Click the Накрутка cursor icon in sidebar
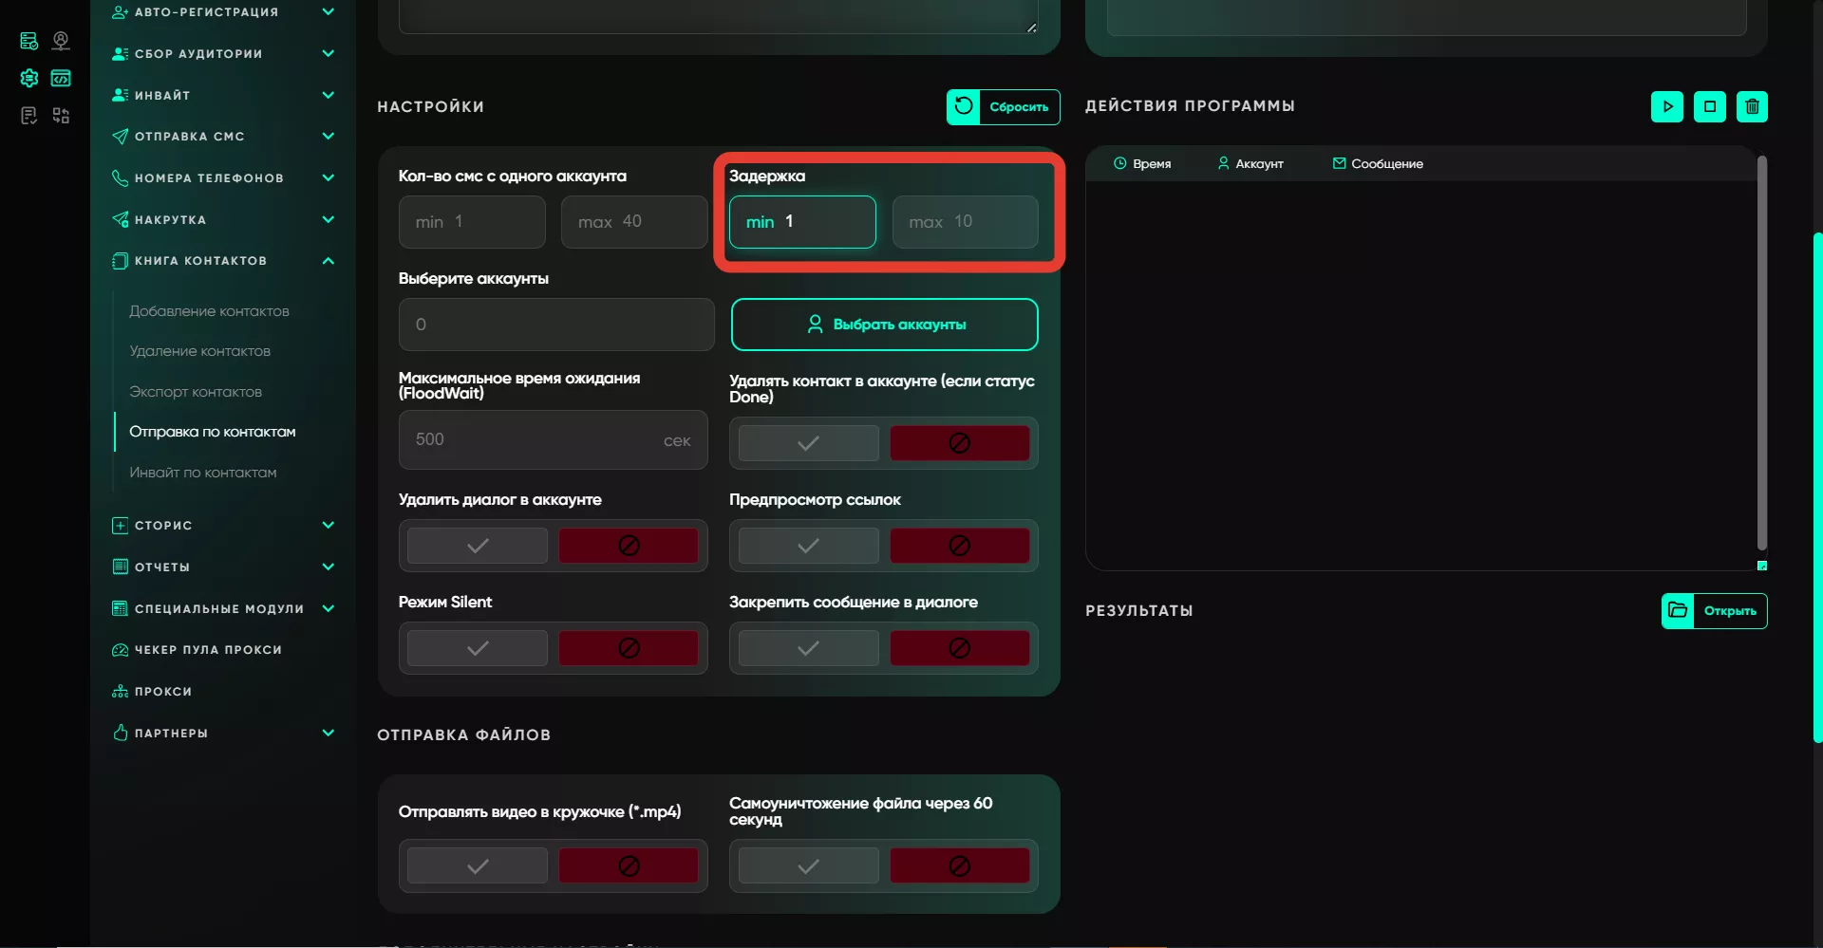 tap(120, 219)
